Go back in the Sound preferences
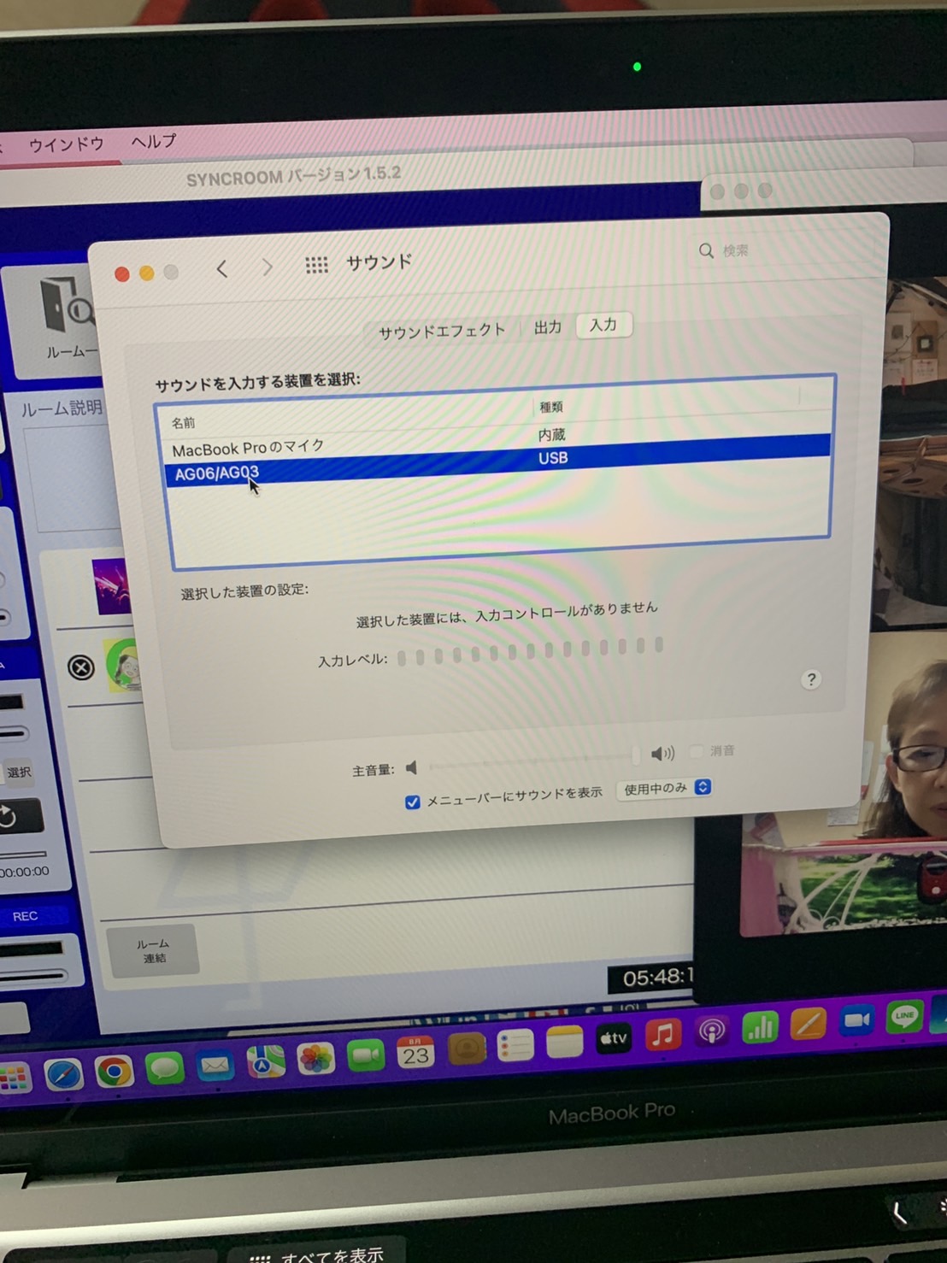 click(x=222, y=269)
